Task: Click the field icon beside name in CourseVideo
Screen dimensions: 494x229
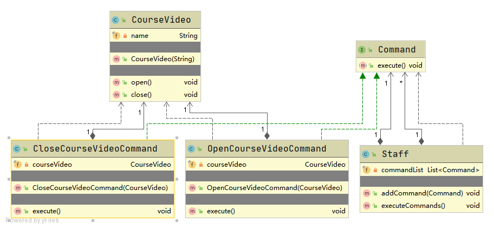Action: (x=115, y=35)
